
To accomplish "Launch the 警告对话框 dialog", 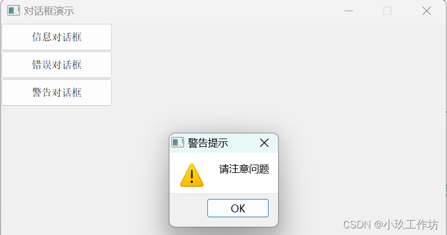I will click(x=57, y=93).
